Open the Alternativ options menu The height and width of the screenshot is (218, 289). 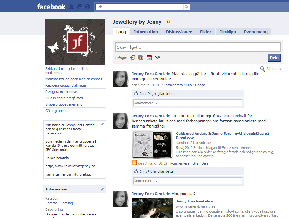pos(271,69)
